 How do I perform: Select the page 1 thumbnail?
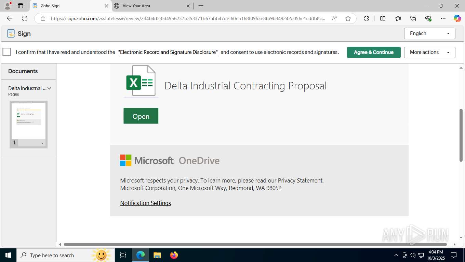click(29, 124)
